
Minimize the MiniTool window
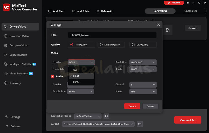coord(193,3)
